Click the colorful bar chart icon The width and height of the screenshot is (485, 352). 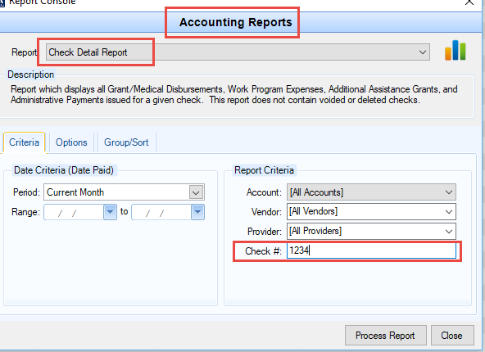click(x=455, y=51)
